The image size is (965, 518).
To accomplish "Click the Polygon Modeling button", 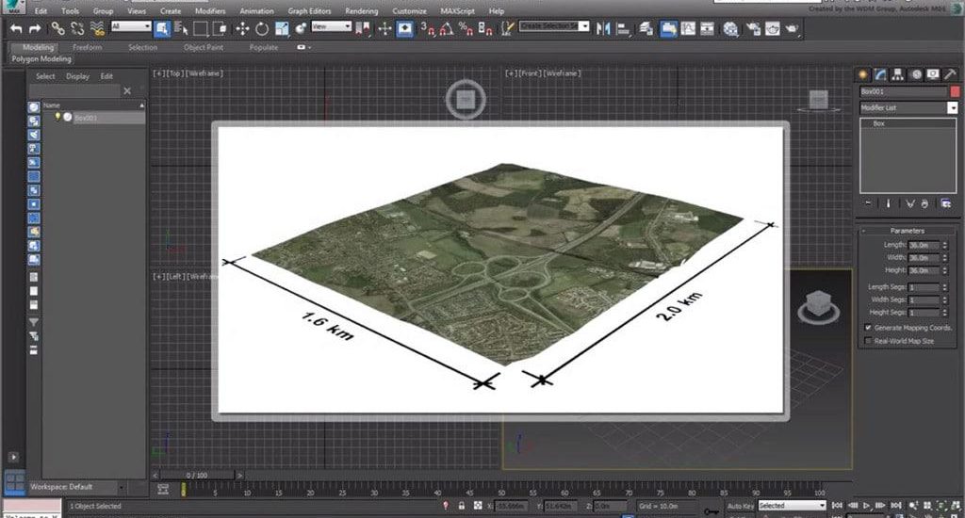I will [41, 58].
